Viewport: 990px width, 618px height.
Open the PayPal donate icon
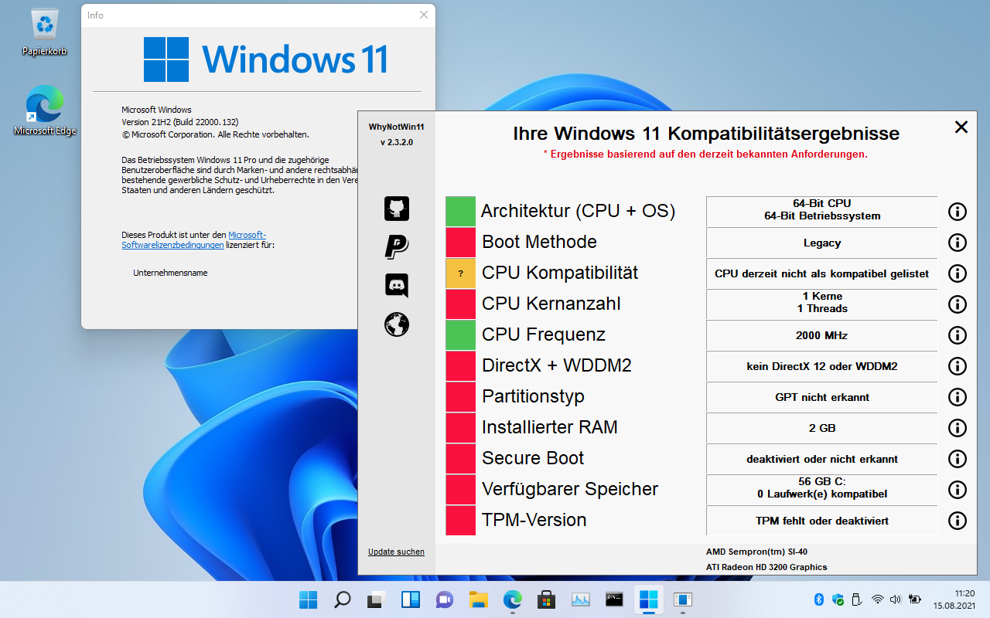[x=397, y=247]
